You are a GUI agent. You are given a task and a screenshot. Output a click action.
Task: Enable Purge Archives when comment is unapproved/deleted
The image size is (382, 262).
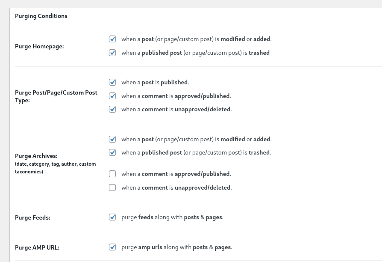[x=112, y=188]
